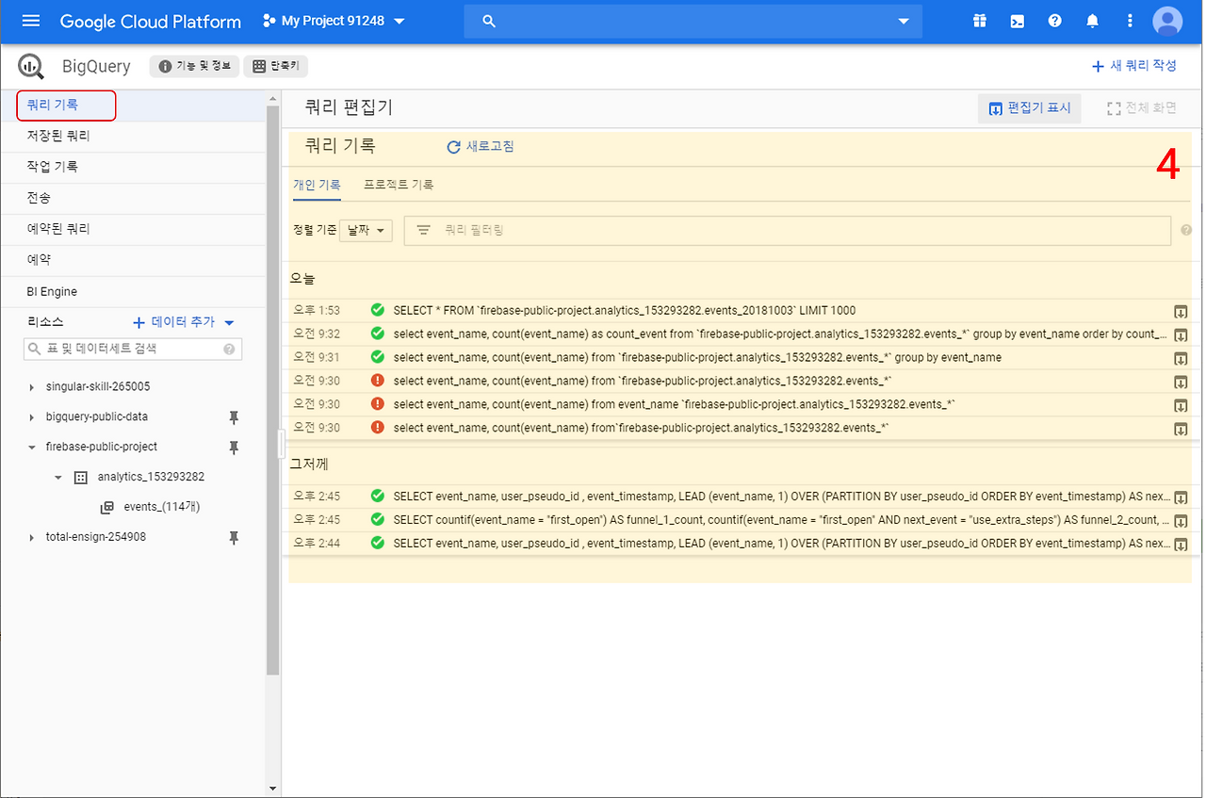Click the 새로고침 refresh button
This screenshot has width=1206, height=798.
[x=481, y=147]
